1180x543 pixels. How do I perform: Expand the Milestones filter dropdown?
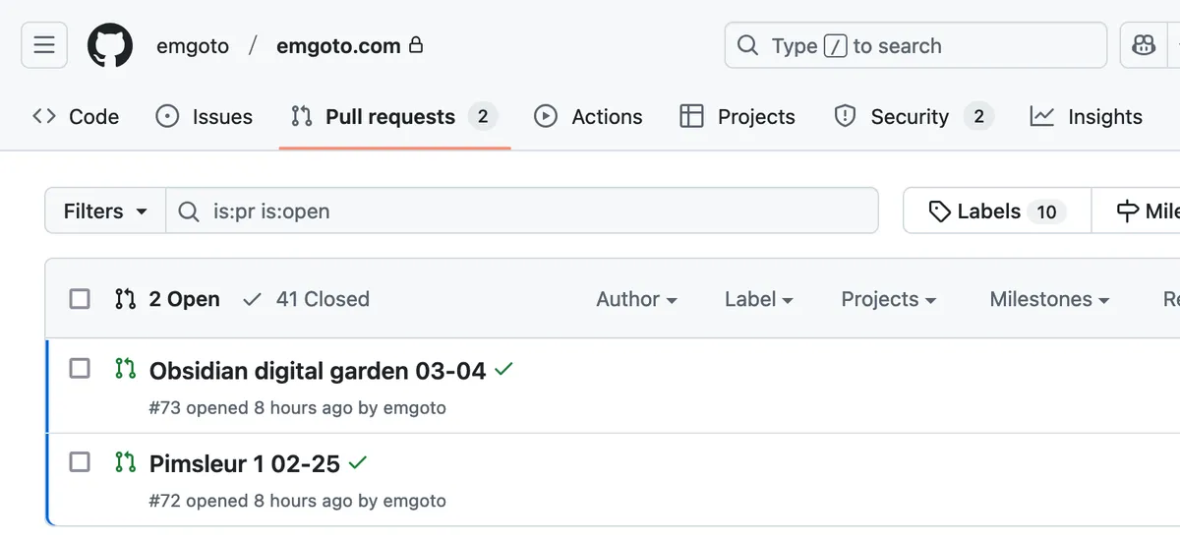click(x=1049, y=299)
